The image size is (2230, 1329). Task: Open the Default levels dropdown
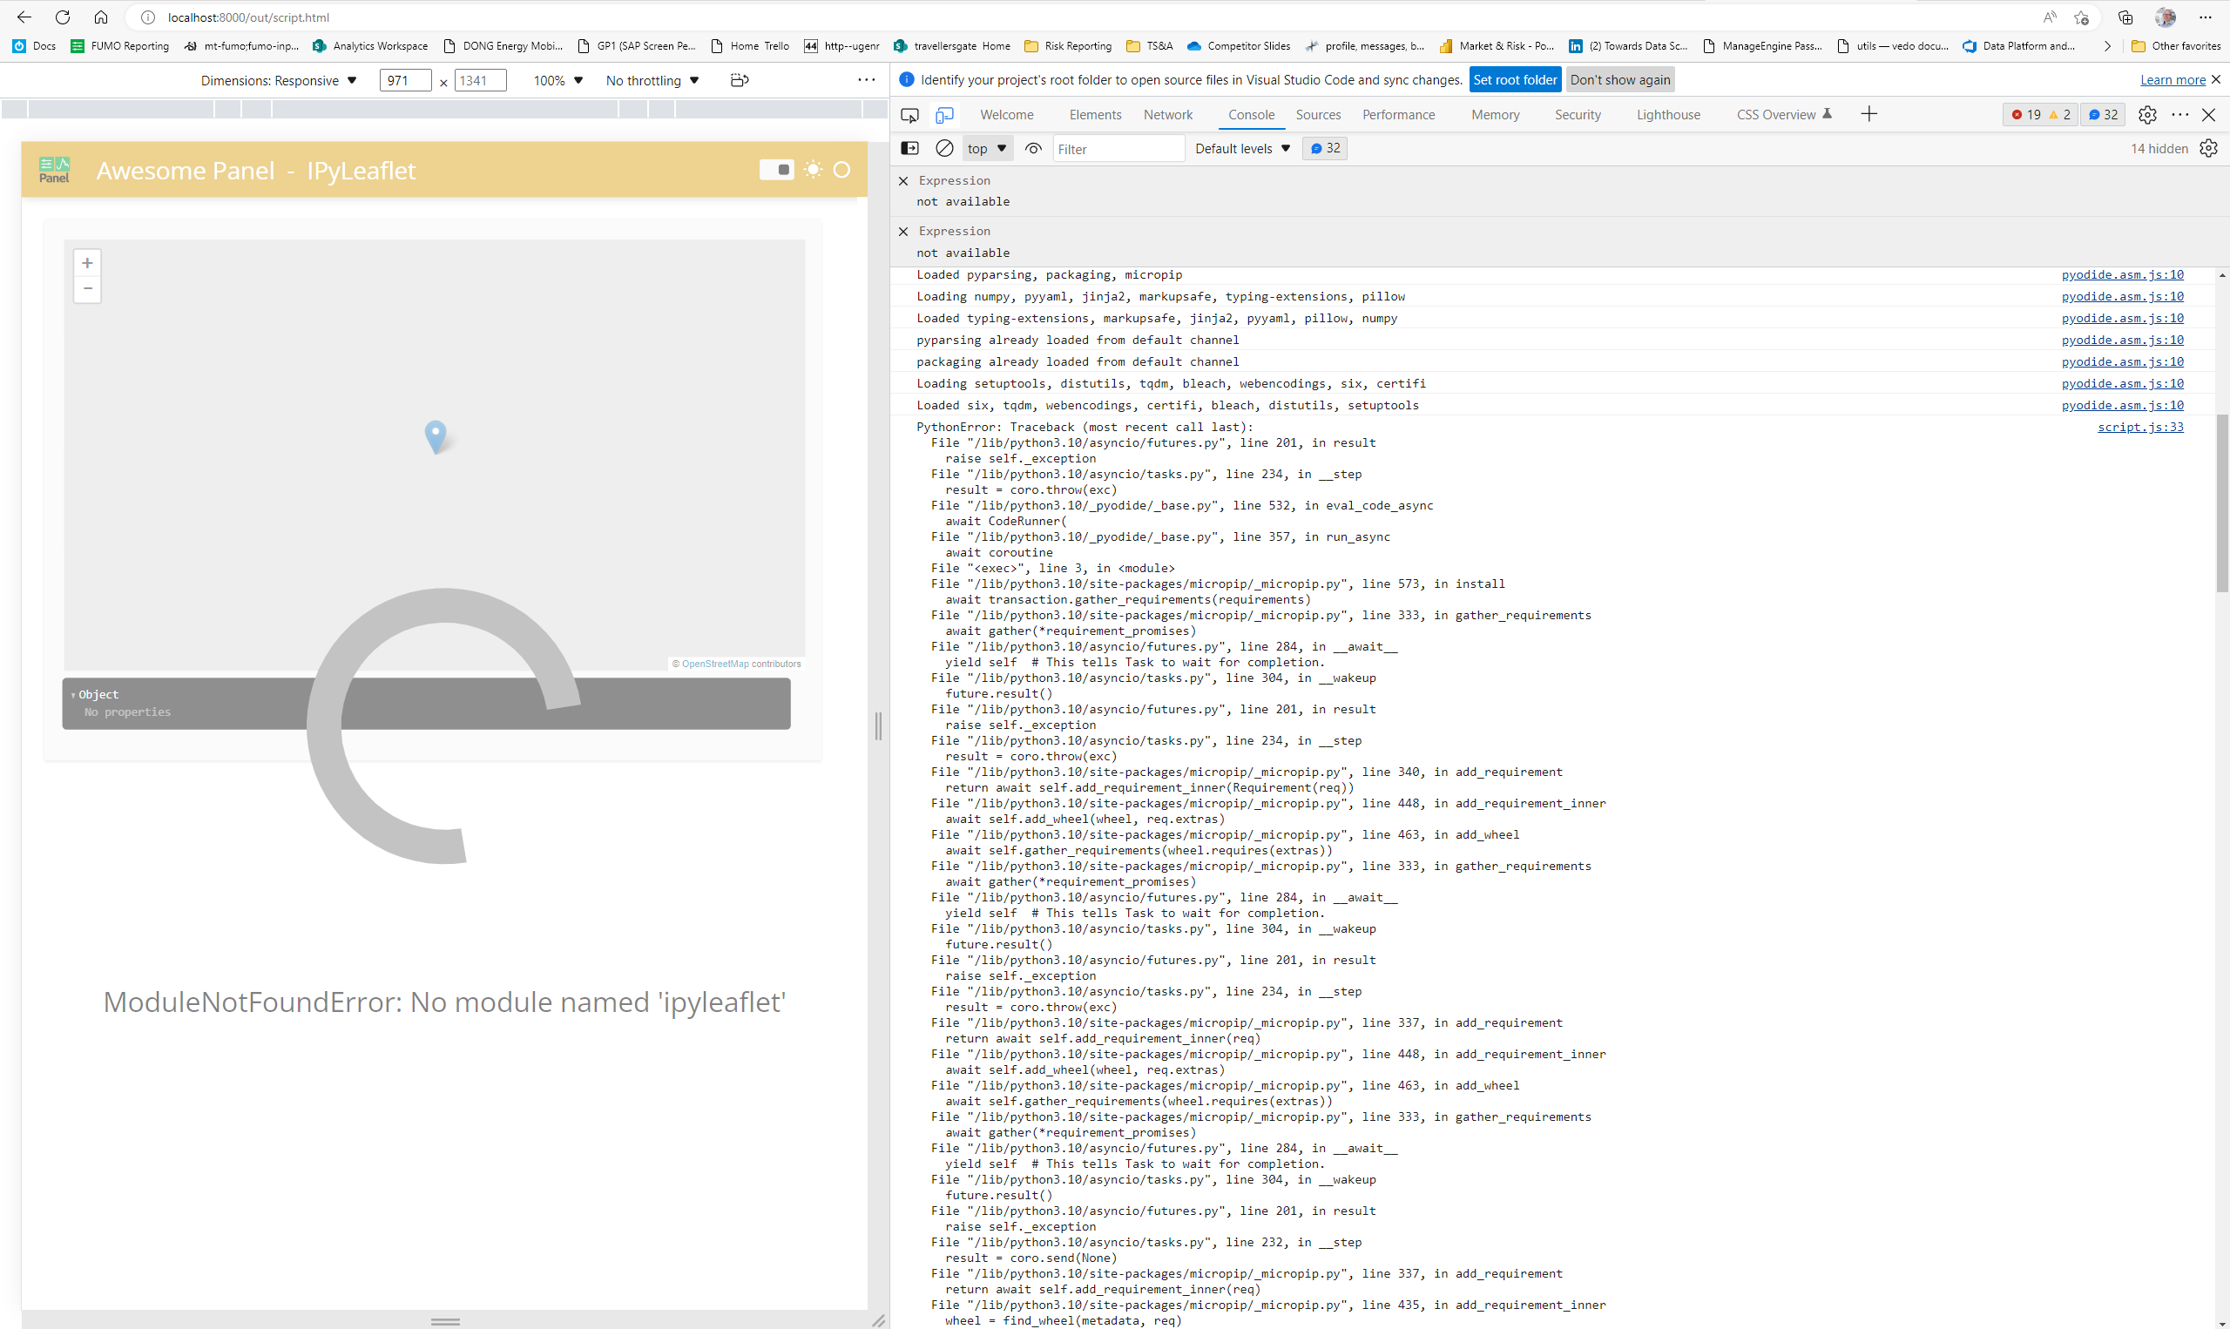coord(1242,148)
